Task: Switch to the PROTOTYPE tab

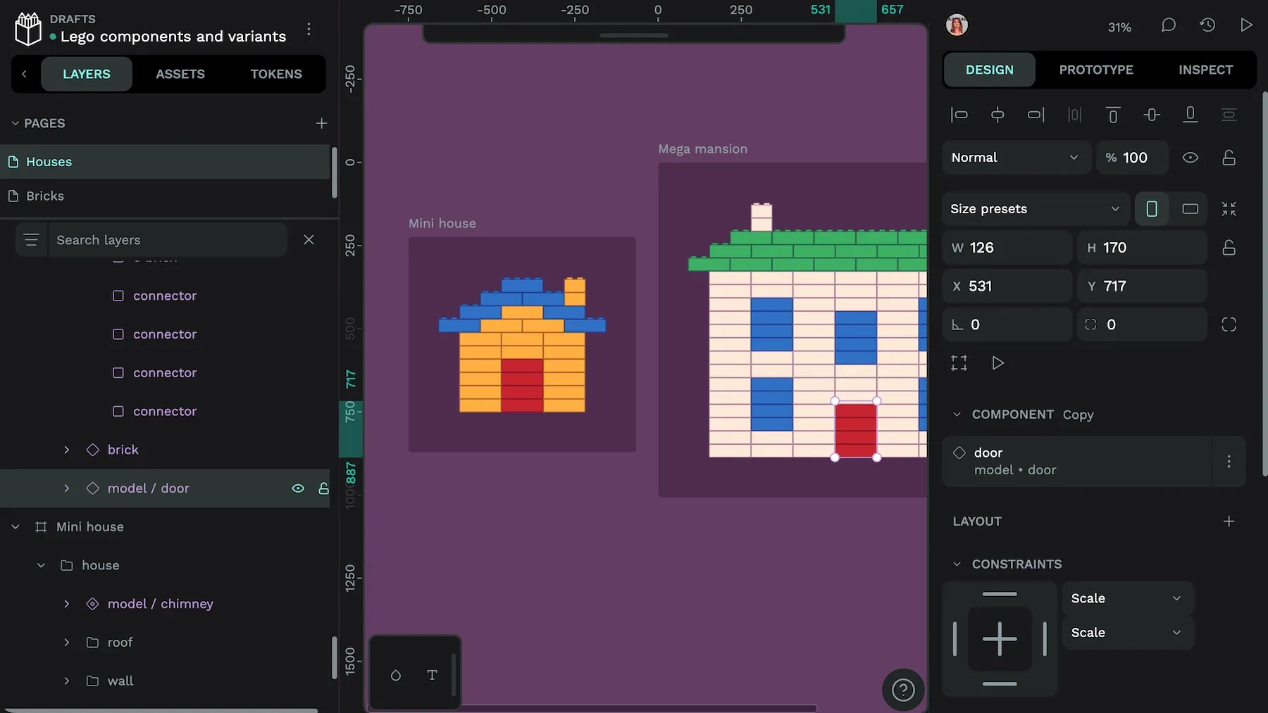Action: point(1096,70)
